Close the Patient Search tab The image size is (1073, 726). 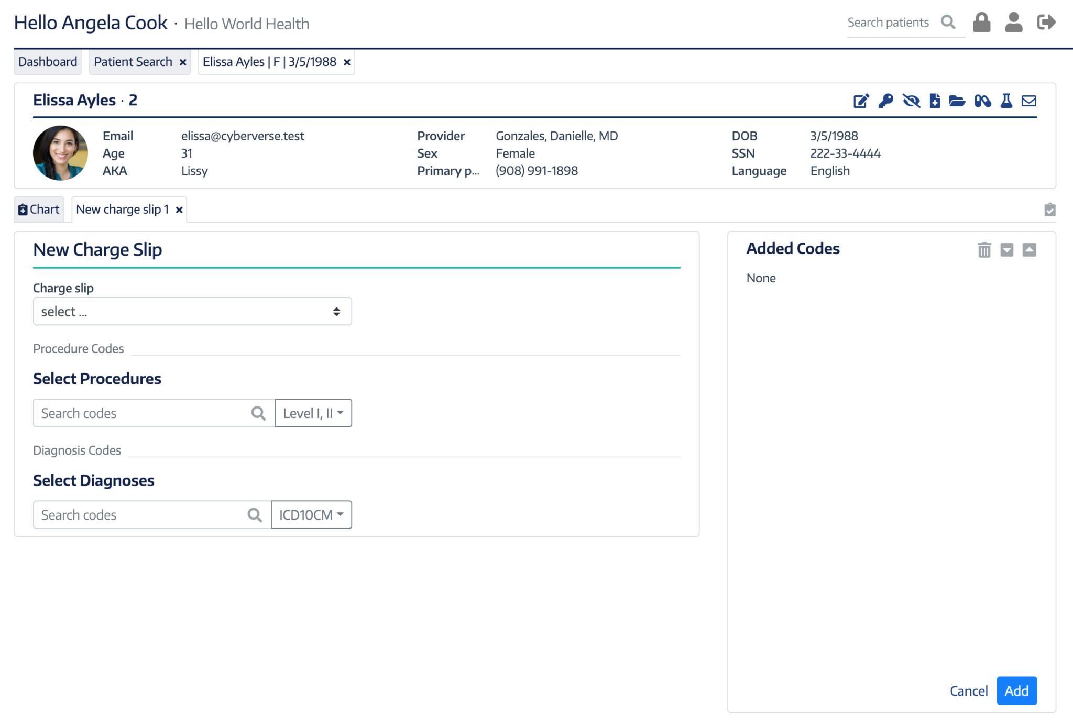pos(183,62)
